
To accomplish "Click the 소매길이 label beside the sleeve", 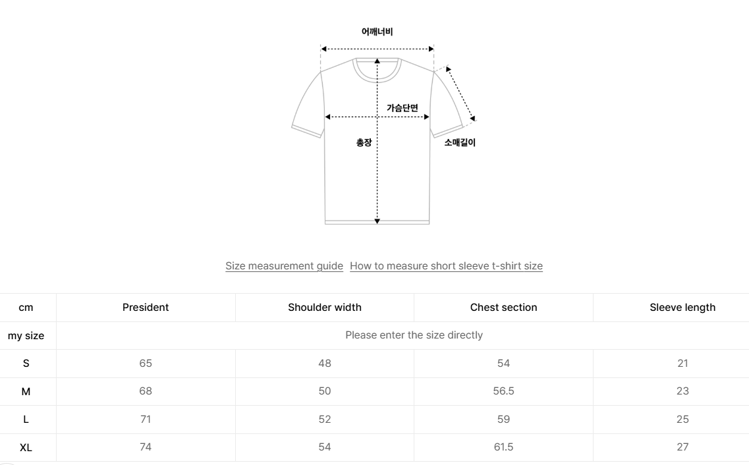I will tap(460, 142).
